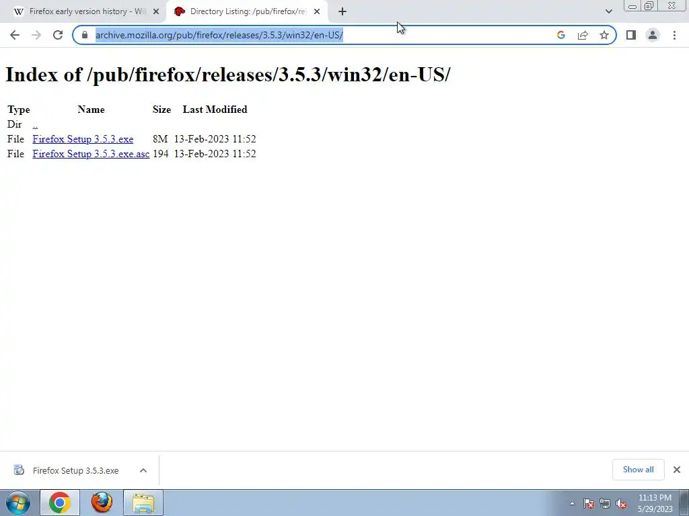Download Firefox Setup 3.5.3.exe link

click(83, 139)
